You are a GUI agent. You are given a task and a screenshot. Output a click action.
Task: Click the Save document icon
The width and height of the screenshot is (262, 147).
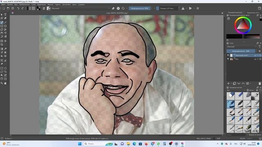point(13,8)
